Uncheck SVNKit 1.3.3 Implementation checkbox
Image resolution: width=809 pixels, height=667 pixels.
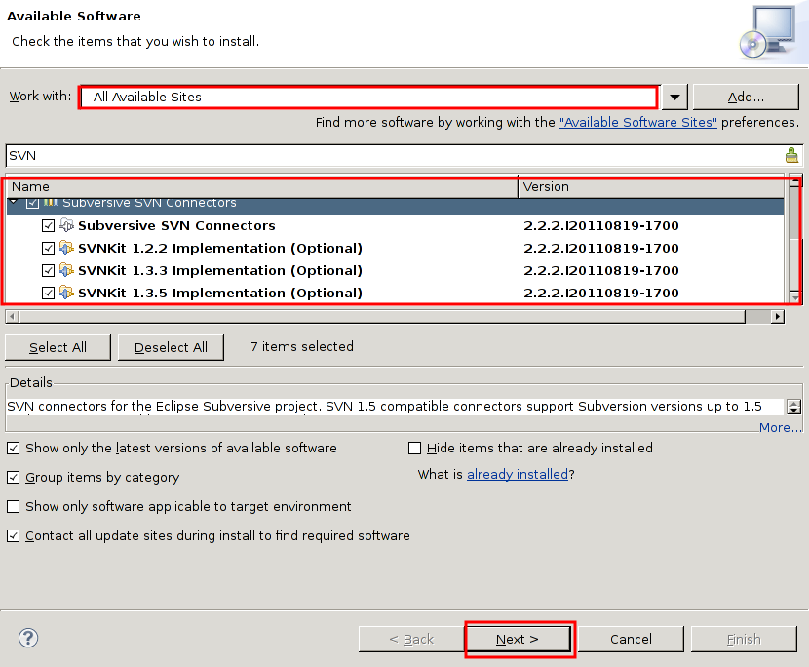[x=48, y=270]
